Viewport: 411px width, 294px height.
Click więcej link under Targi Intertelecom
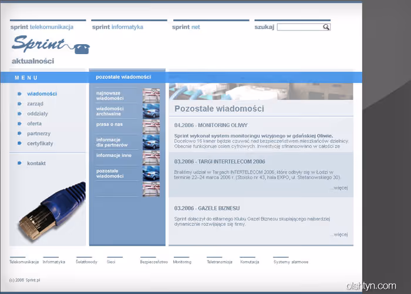click(339, 188)
